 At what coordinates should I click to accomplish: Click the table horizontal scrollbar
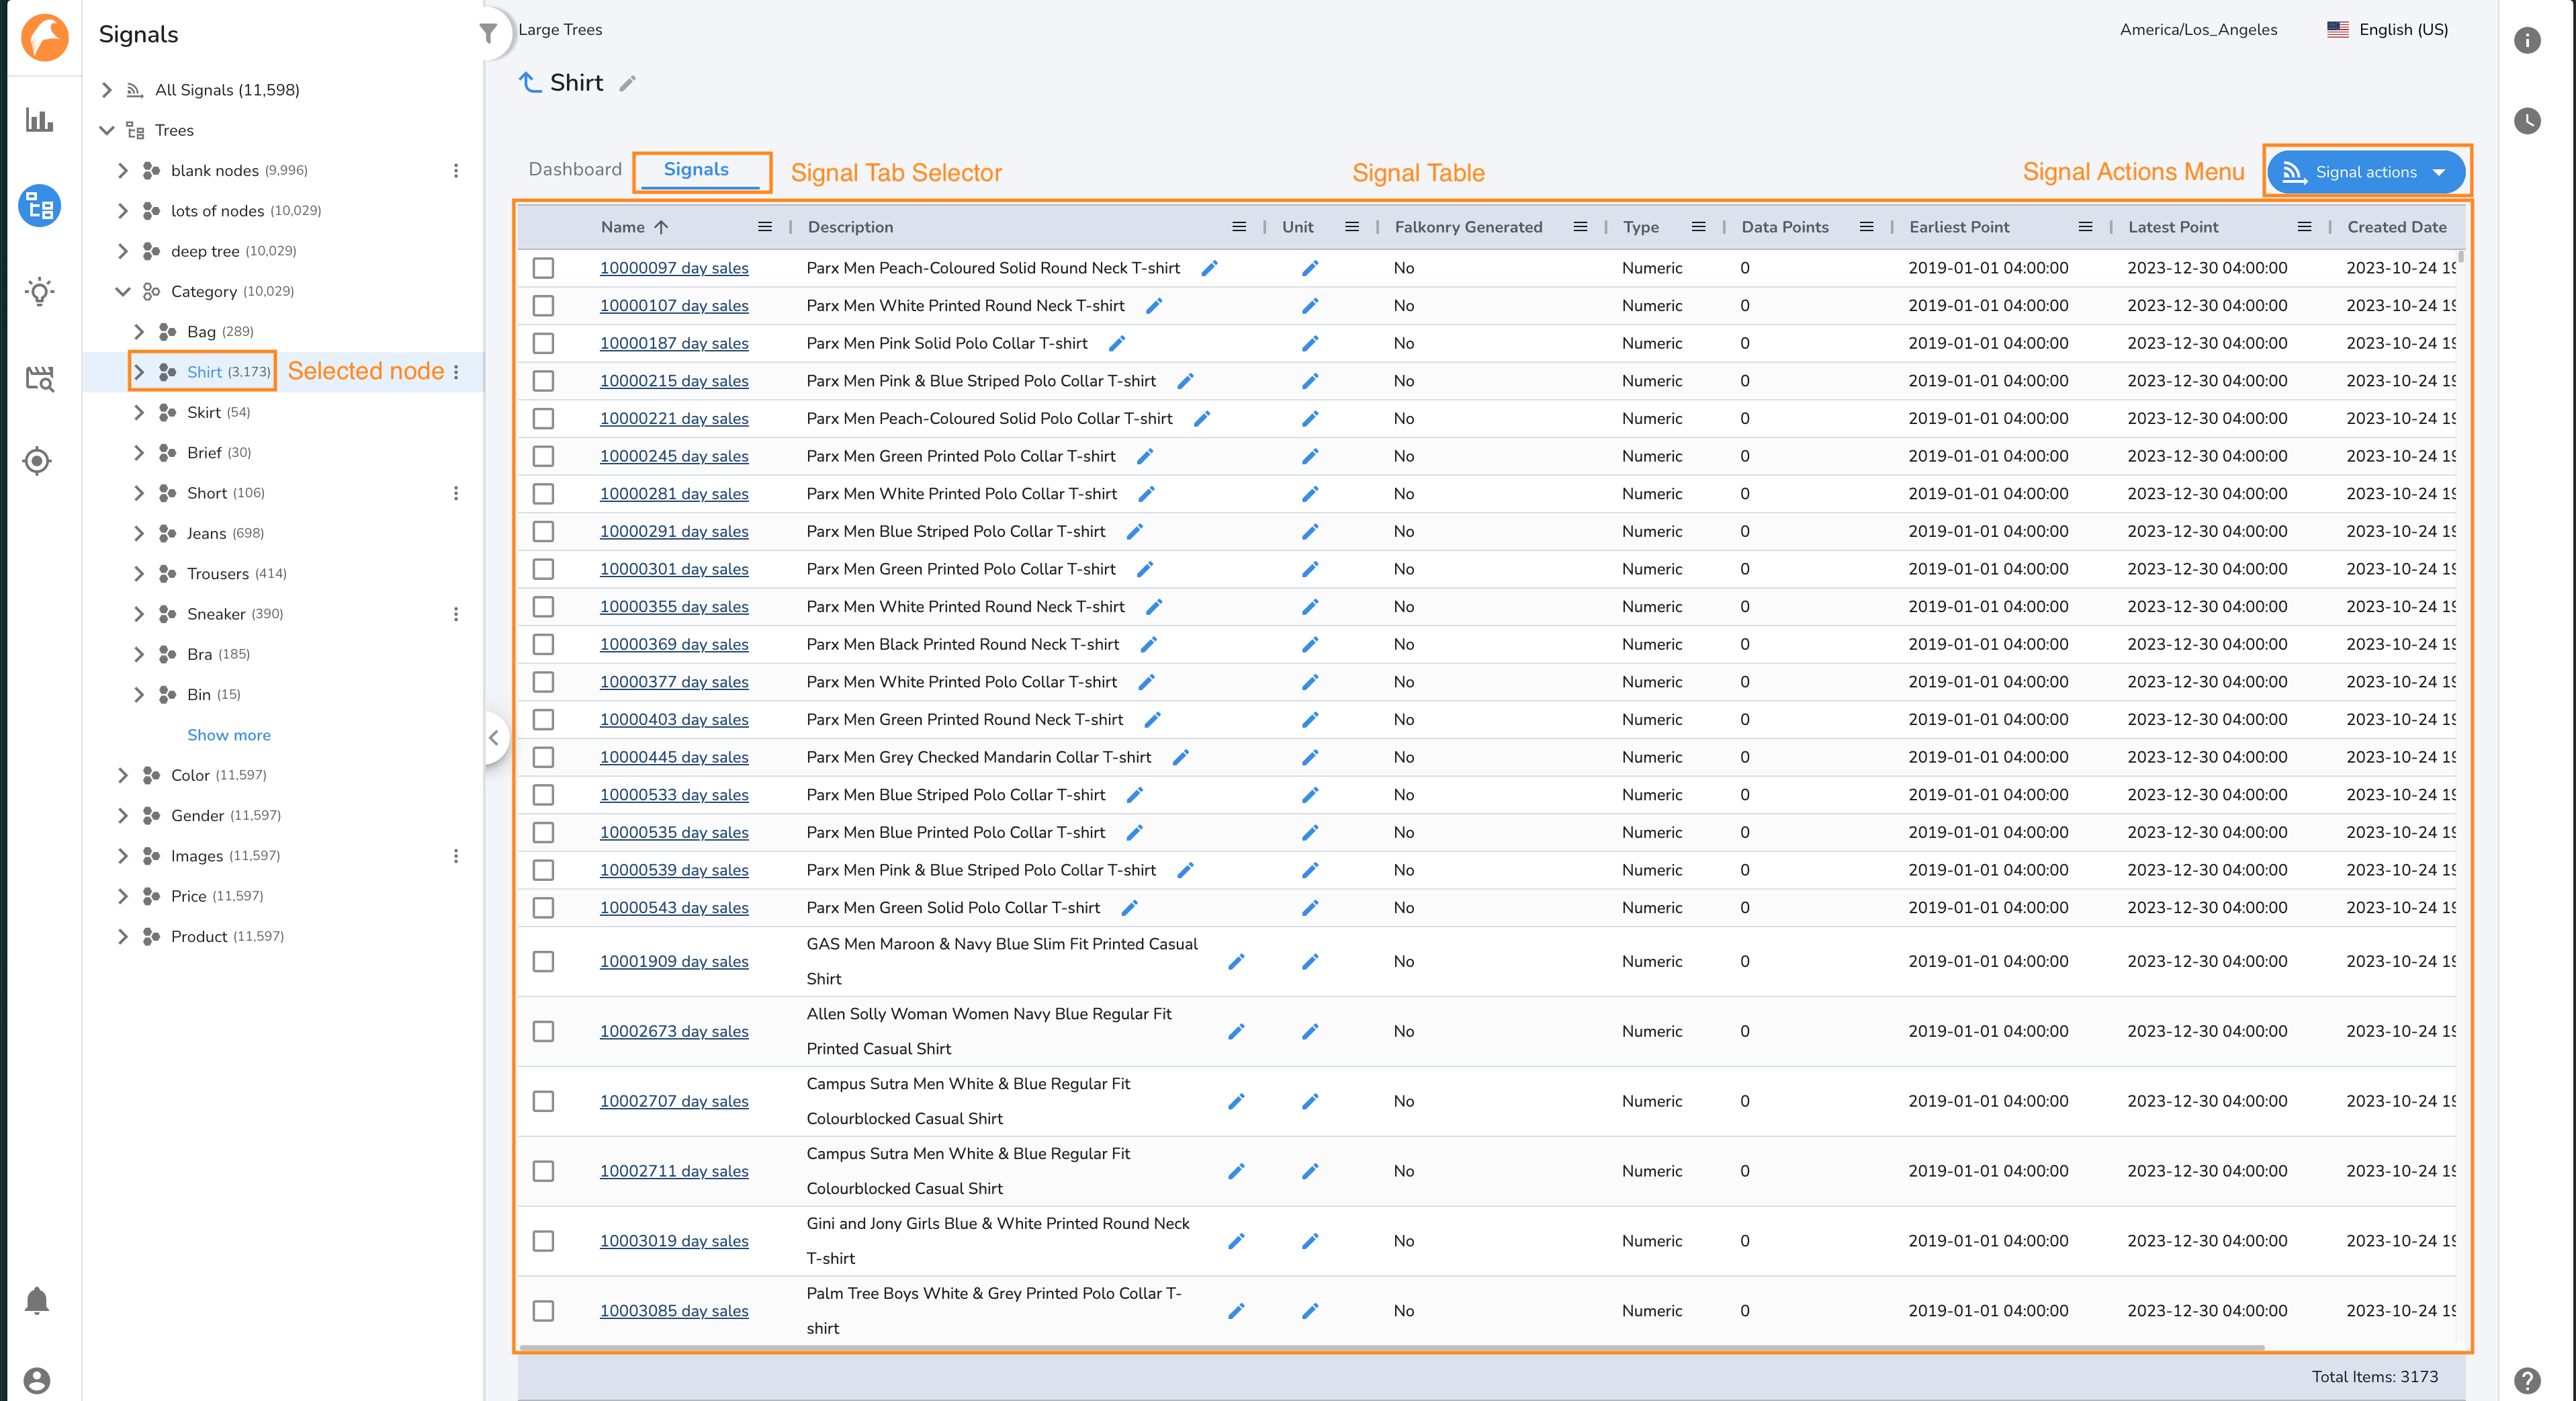tap(1391, 1348)
